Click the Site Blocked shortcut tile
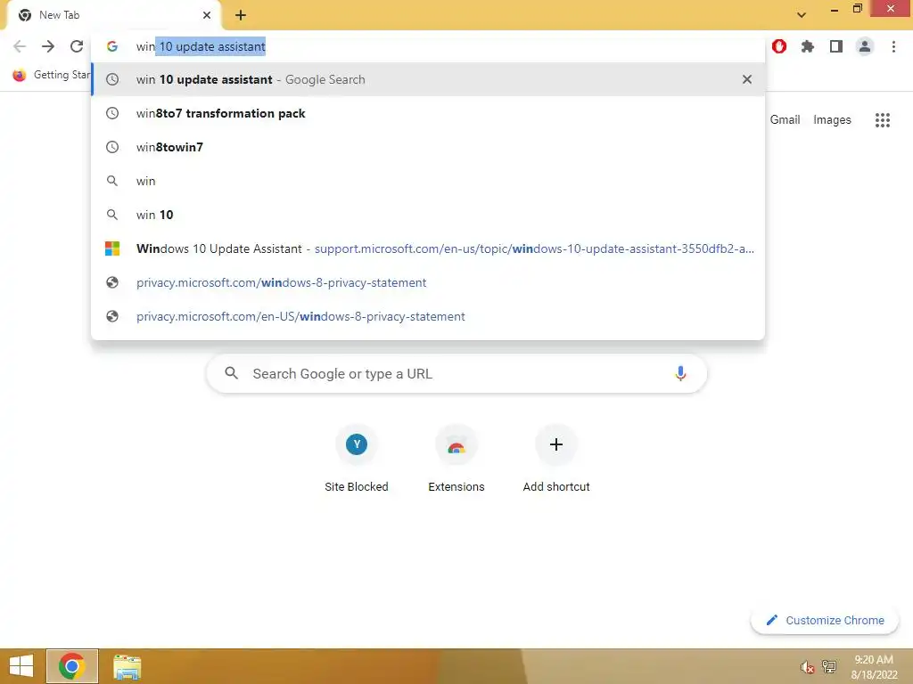This screenshot has width=913, height=684. click(357, 459)
